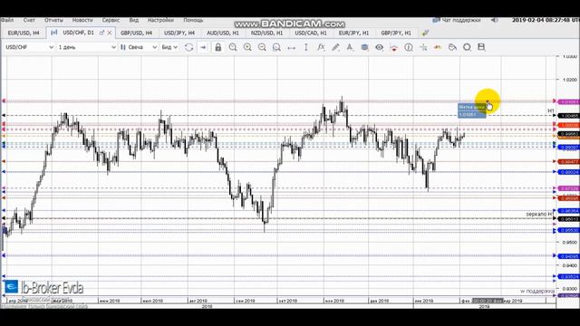Toggle the sound speaker icon
The width and height of the screenshot is (580, 326).
(494, 20)
